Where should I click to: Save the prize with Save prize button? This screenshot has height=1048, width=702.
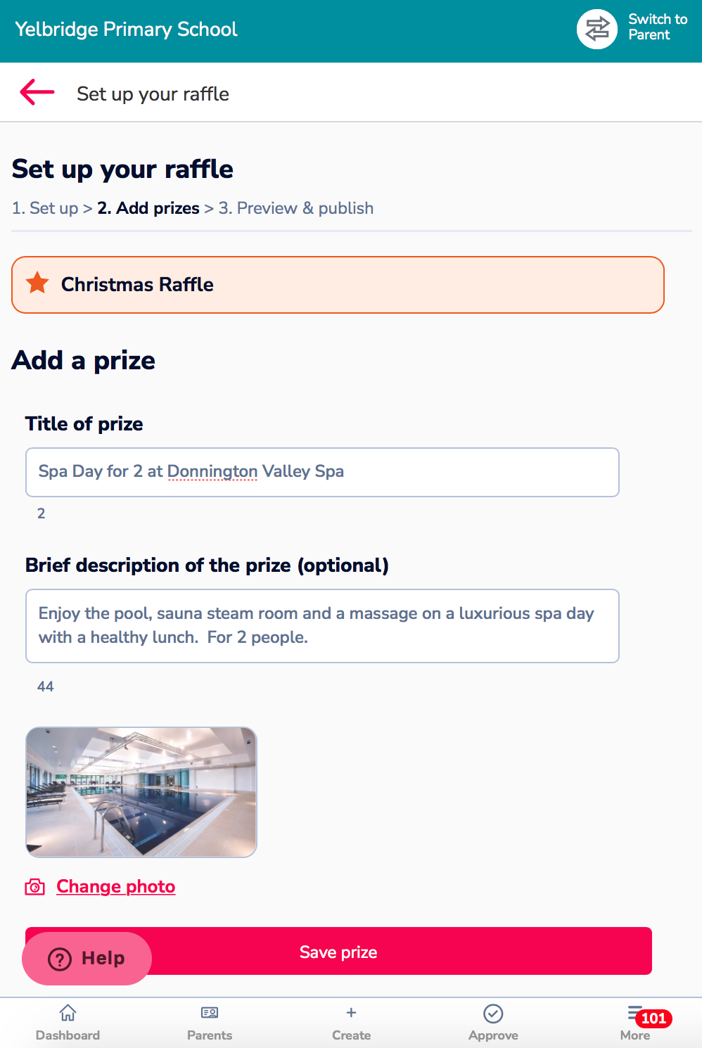pyautogui.click(x=338, y=951)
